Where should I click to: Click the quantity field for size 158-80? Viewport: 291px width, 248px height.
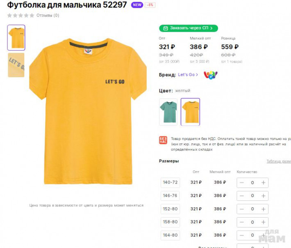(252, 222)
